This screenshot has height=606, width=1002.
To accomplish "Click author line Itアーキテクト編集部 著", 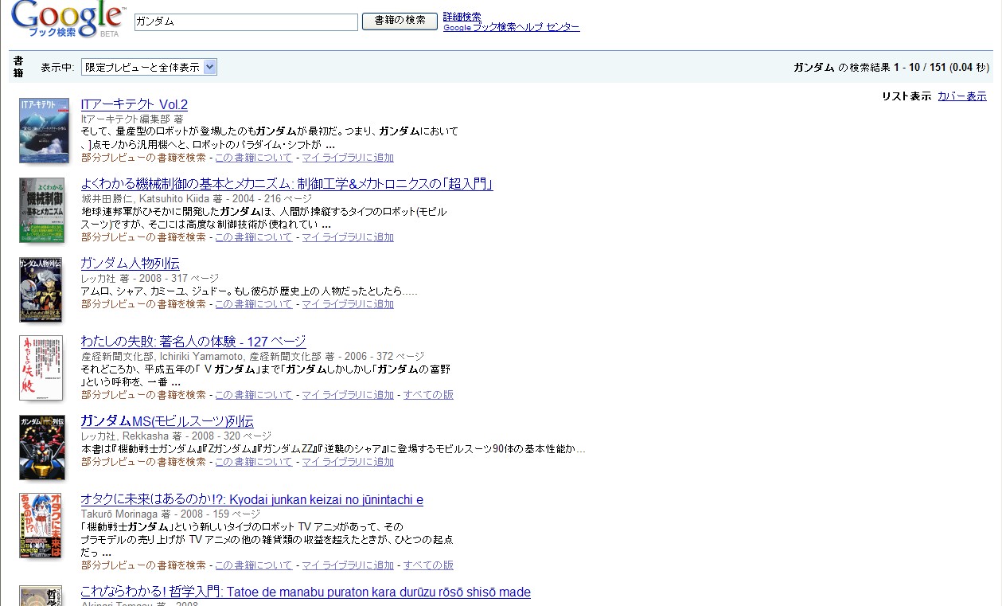I will point(132,119).
